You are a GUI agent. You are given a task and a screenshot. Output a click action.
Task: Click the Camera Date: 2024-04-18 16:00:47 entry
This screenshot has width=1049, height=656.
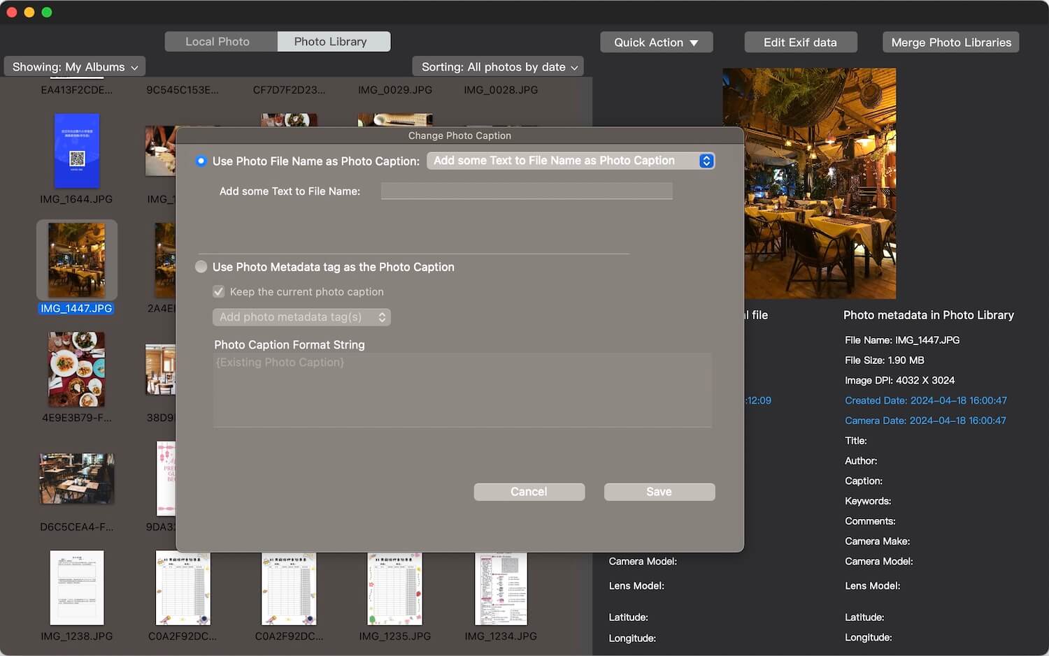pyautogui.click(x=925, y=421)
